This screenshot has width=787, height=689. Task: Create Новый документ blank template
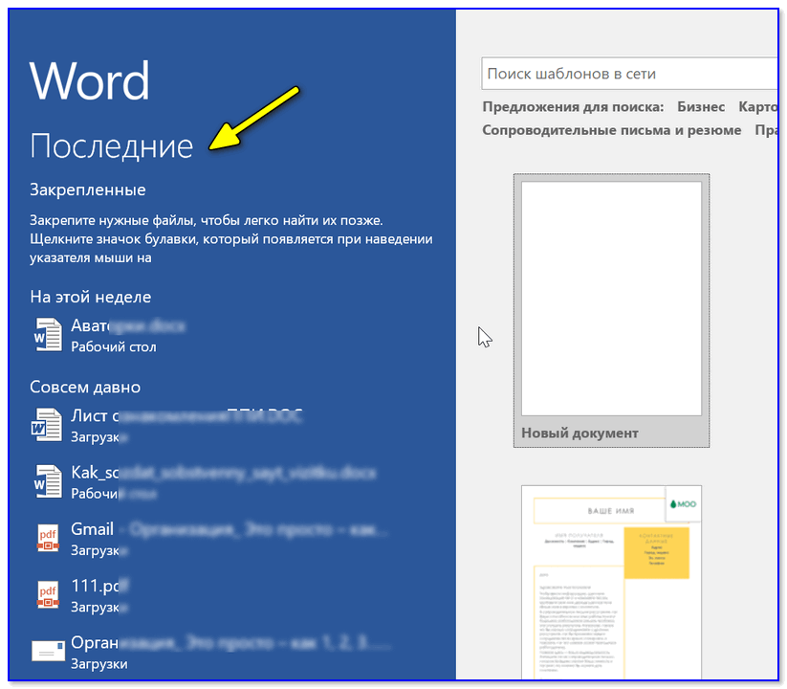(x=611, y=310)
